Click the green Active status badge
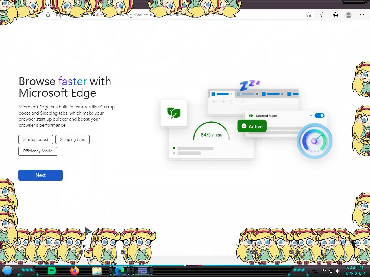 point(252,126)
